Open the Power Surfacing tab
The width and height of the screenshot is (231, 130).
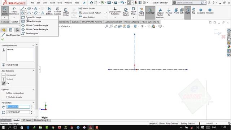[131, 22]
